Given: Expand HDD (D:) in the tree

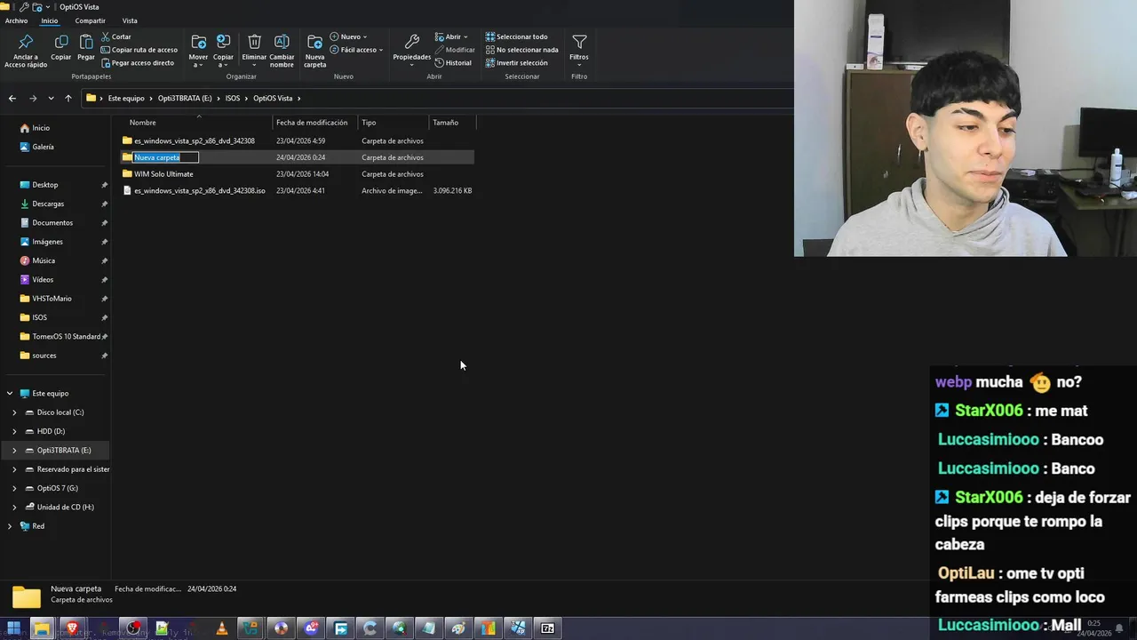Looking at the screenshot, I should [x=14, y=431].
